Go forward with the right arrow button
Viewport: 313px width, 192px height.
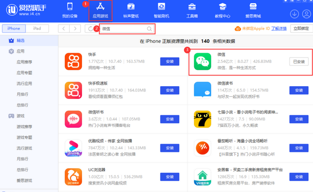point(75,29)
